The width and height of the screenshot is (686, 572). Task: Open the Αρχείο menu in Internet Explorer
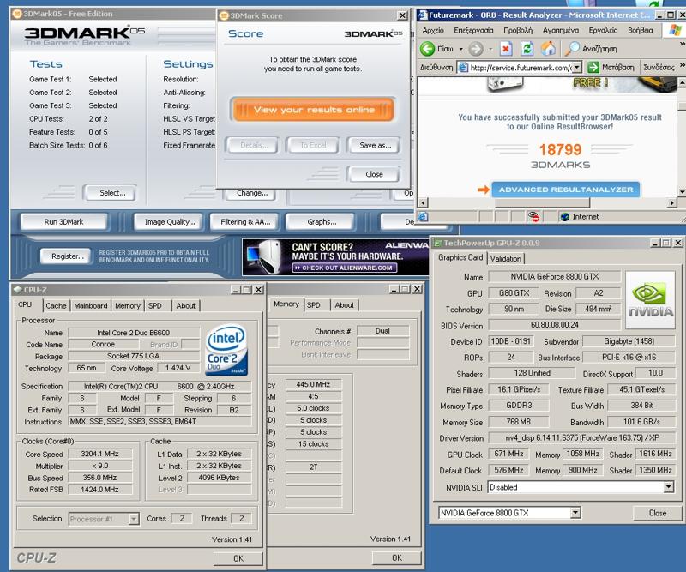coord(433,30)
